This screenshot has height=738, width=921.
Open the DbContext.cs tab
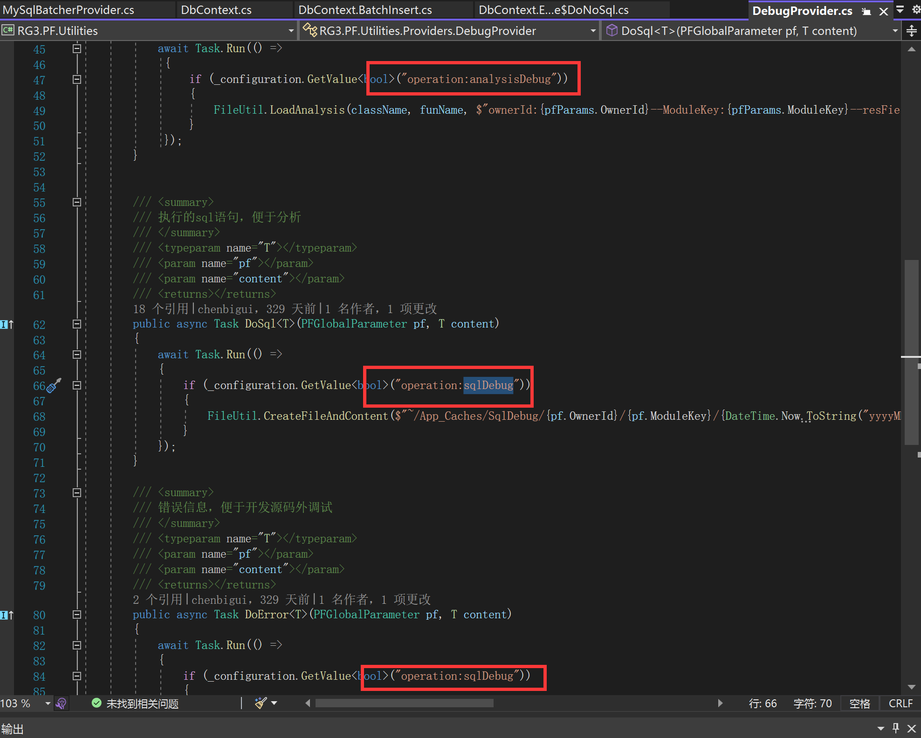click(216, 10)
